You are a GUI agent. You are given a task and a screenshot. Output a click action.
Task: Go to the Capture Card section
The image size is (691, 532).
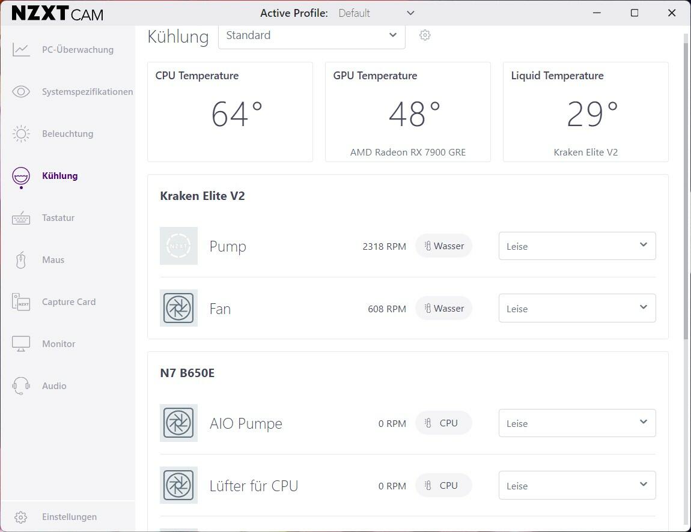click(x=68, y=301)
